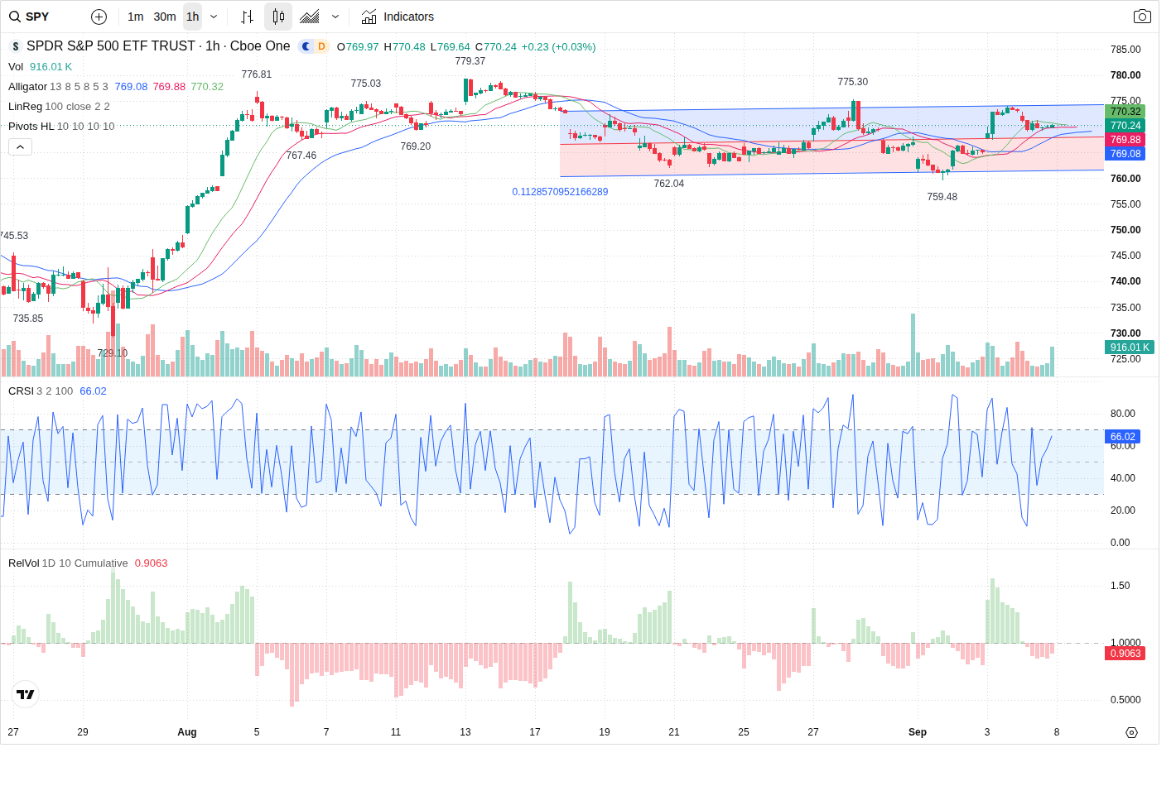The width and height of the screenshot is (1176, 786).
Task: Click the SPDR S&P 500 ETF TRUST title
Action: click(111, 46)
